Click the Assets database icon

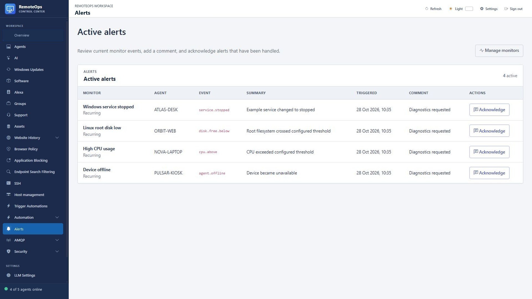9,126
